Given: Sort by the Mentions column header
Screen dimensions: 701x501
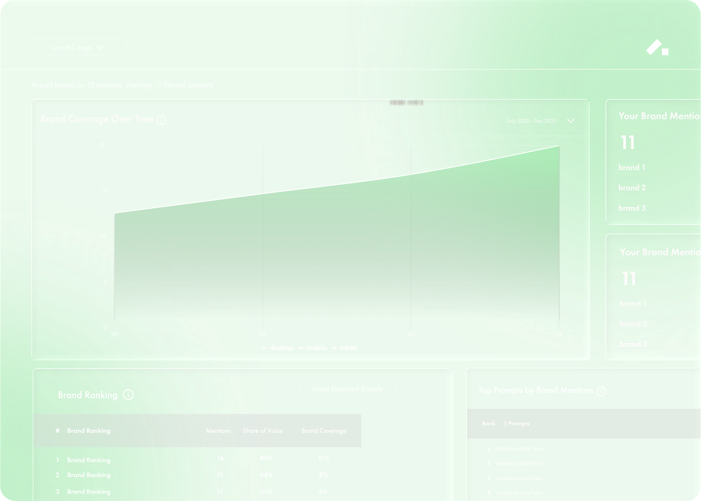Looking at the screenshot, I should 218,431.
